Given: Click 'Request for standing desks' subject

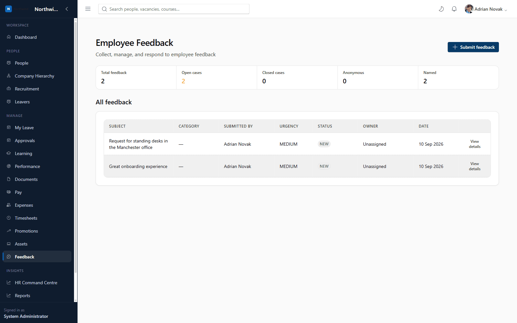Looking at the screenshot, I should coord(138,144).
